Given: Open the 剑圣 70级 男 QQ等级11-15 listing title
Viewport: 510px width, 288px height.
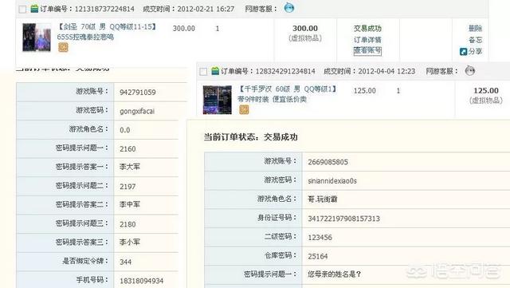Looking at the screenshot, I should (107, 26).
